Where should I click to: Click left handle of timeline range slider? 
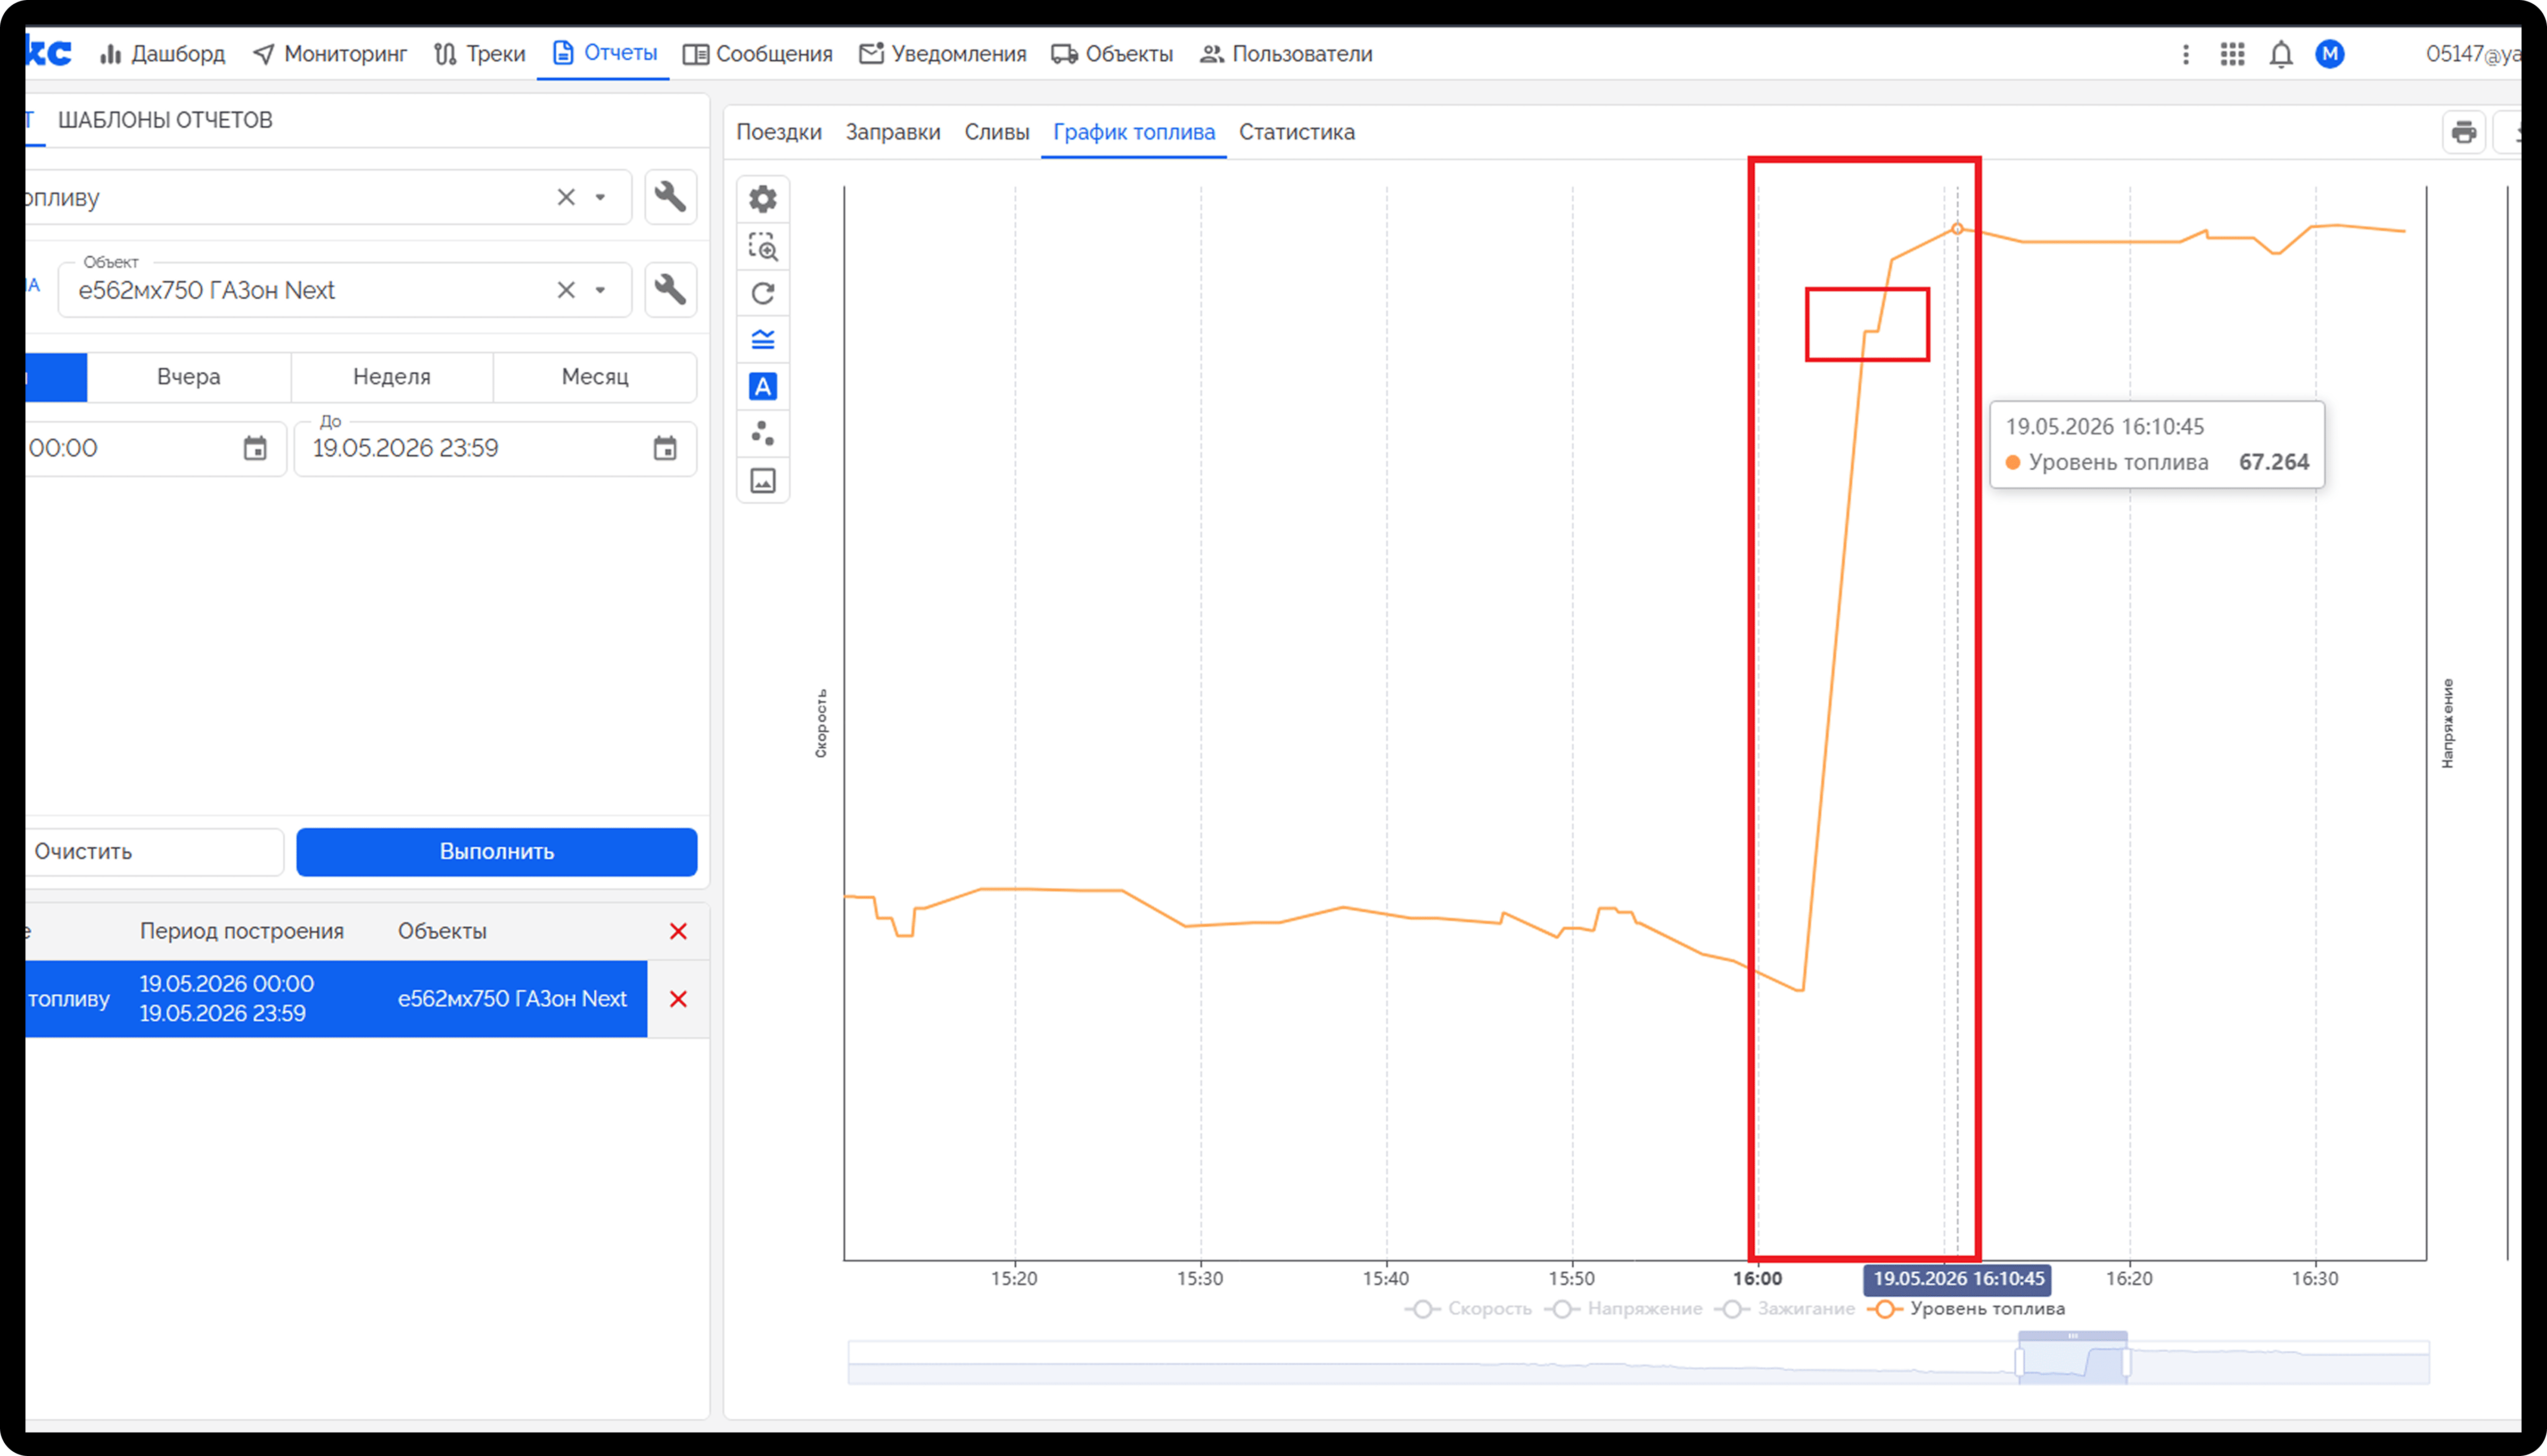click(x=2019, y=1362)
